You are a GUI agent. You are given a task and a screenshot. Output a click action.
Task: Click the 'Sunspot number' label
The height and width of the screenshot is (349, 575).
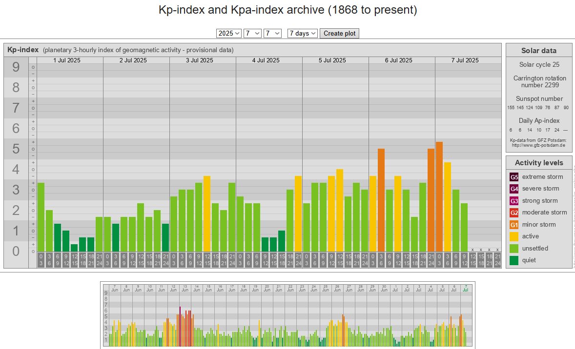(x=539, y=99)
